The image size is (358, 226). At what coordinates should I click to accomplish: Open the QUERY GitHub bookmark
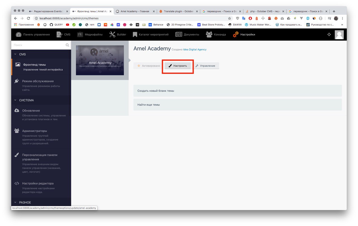tap(56, 25)
